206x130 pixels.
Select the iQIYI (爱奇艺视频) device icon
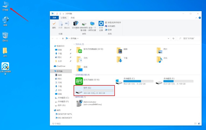pos(79,81)
